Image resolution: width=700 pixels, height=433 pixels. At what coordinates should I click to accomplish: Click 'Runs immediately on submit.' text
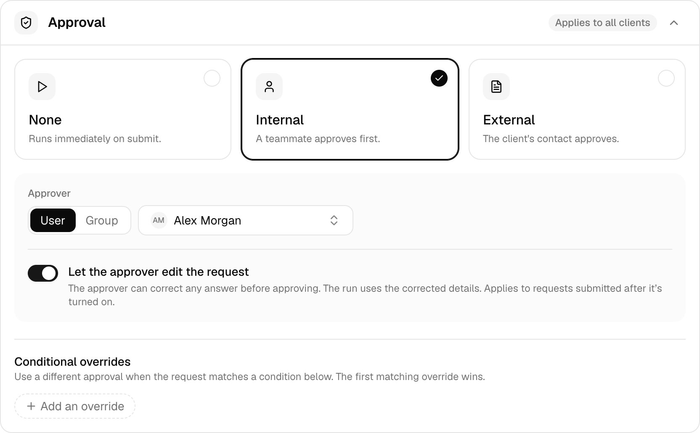pyautogui.click(x=95, y=139)
